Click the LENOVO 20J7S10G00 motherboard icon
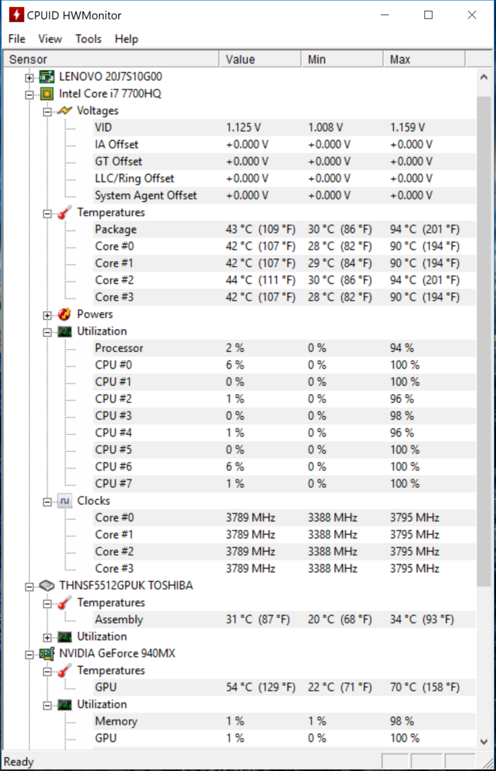 tap(47, 76)
